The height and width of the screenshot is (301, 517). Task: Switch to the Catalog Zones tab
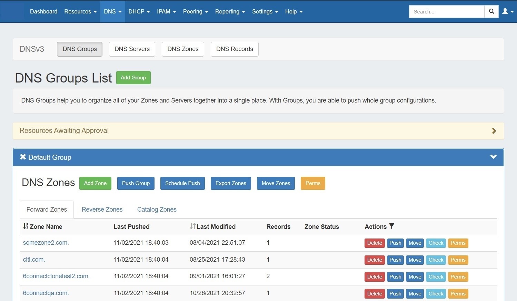(x=157, y=210)
